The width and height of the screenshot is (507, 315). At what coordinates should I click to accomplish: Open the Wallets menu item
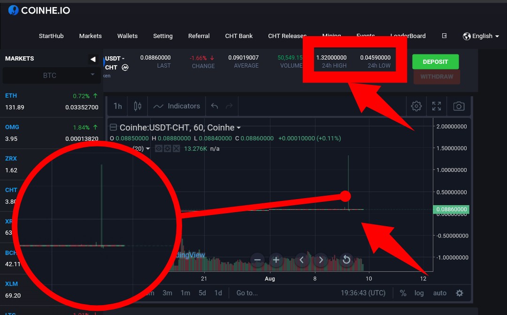pyautogui.click(x=127, y=36)
